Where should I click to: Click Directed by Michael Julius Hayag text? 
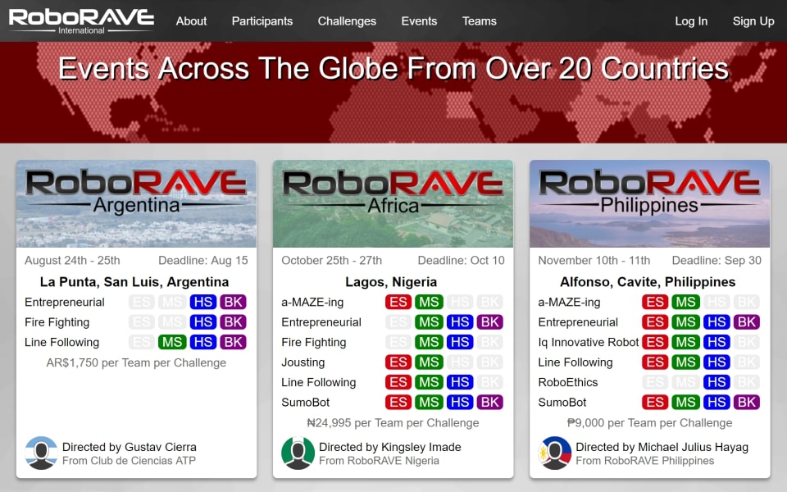662,447
